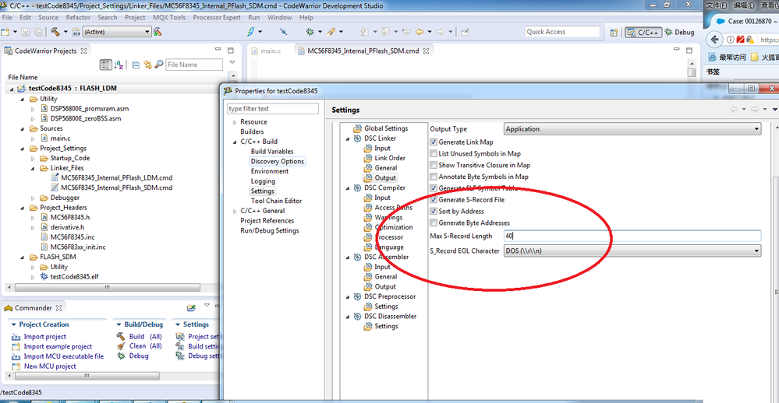Open the Refactor menu
Viewport: 779px width, 403px height.
click(x=78, y=17)
